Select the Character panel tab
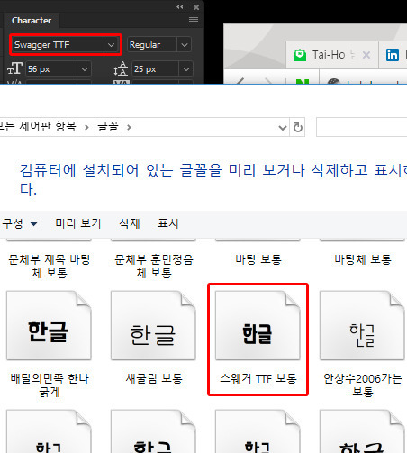Image resolution: width=407 pixels, height=453 pixels. pos(32,21)
